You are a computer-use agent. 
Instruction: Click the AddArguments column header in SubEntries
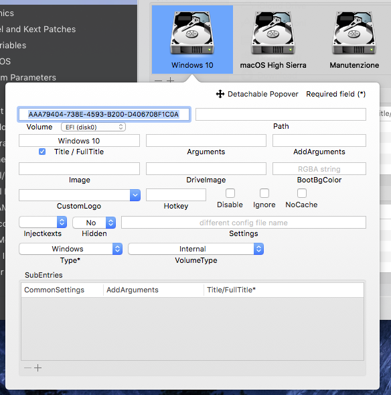pyautogui.click(x=153, y=290)
